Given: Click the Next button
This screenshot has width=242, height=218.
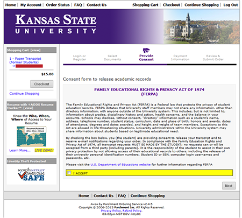Looking at the screenshot, I should (x=229, y=186).
